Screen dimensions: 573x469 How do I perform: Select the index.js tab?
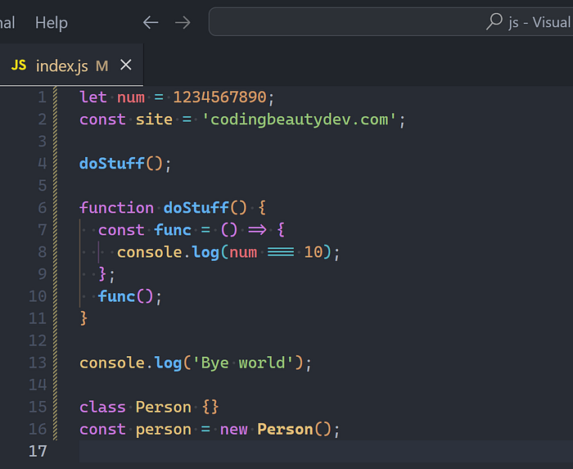[x=72, y=65]
